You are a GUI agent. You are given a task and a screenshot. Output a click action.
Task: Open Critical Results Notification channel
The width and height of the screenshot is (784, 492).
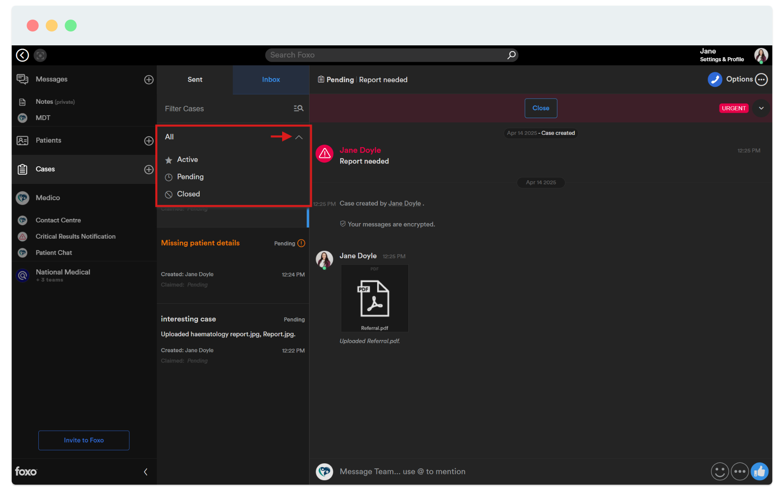[76, 237]
